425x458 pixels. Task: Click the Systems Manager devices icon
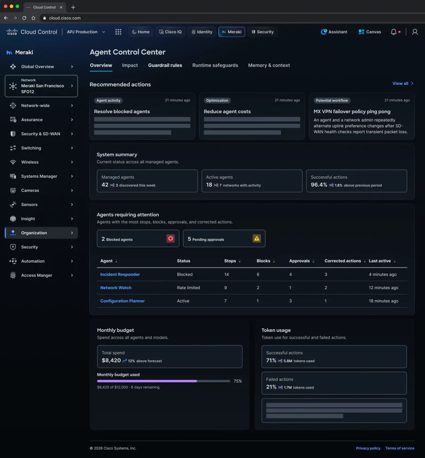coord(13,176)
